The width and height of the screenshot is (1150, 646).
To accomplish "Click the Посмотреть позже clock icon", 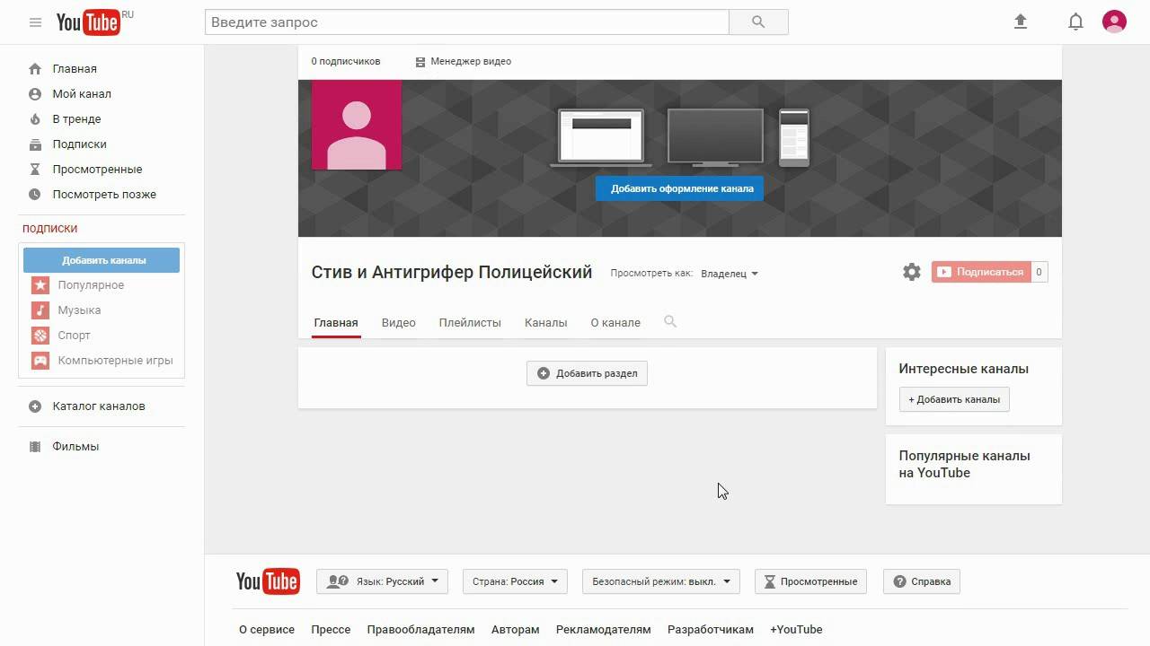I will click(x=35, y=195).
